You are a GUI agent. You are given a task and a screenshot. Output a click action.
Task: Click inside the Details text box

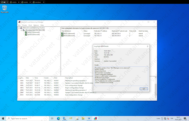point(121,76)
